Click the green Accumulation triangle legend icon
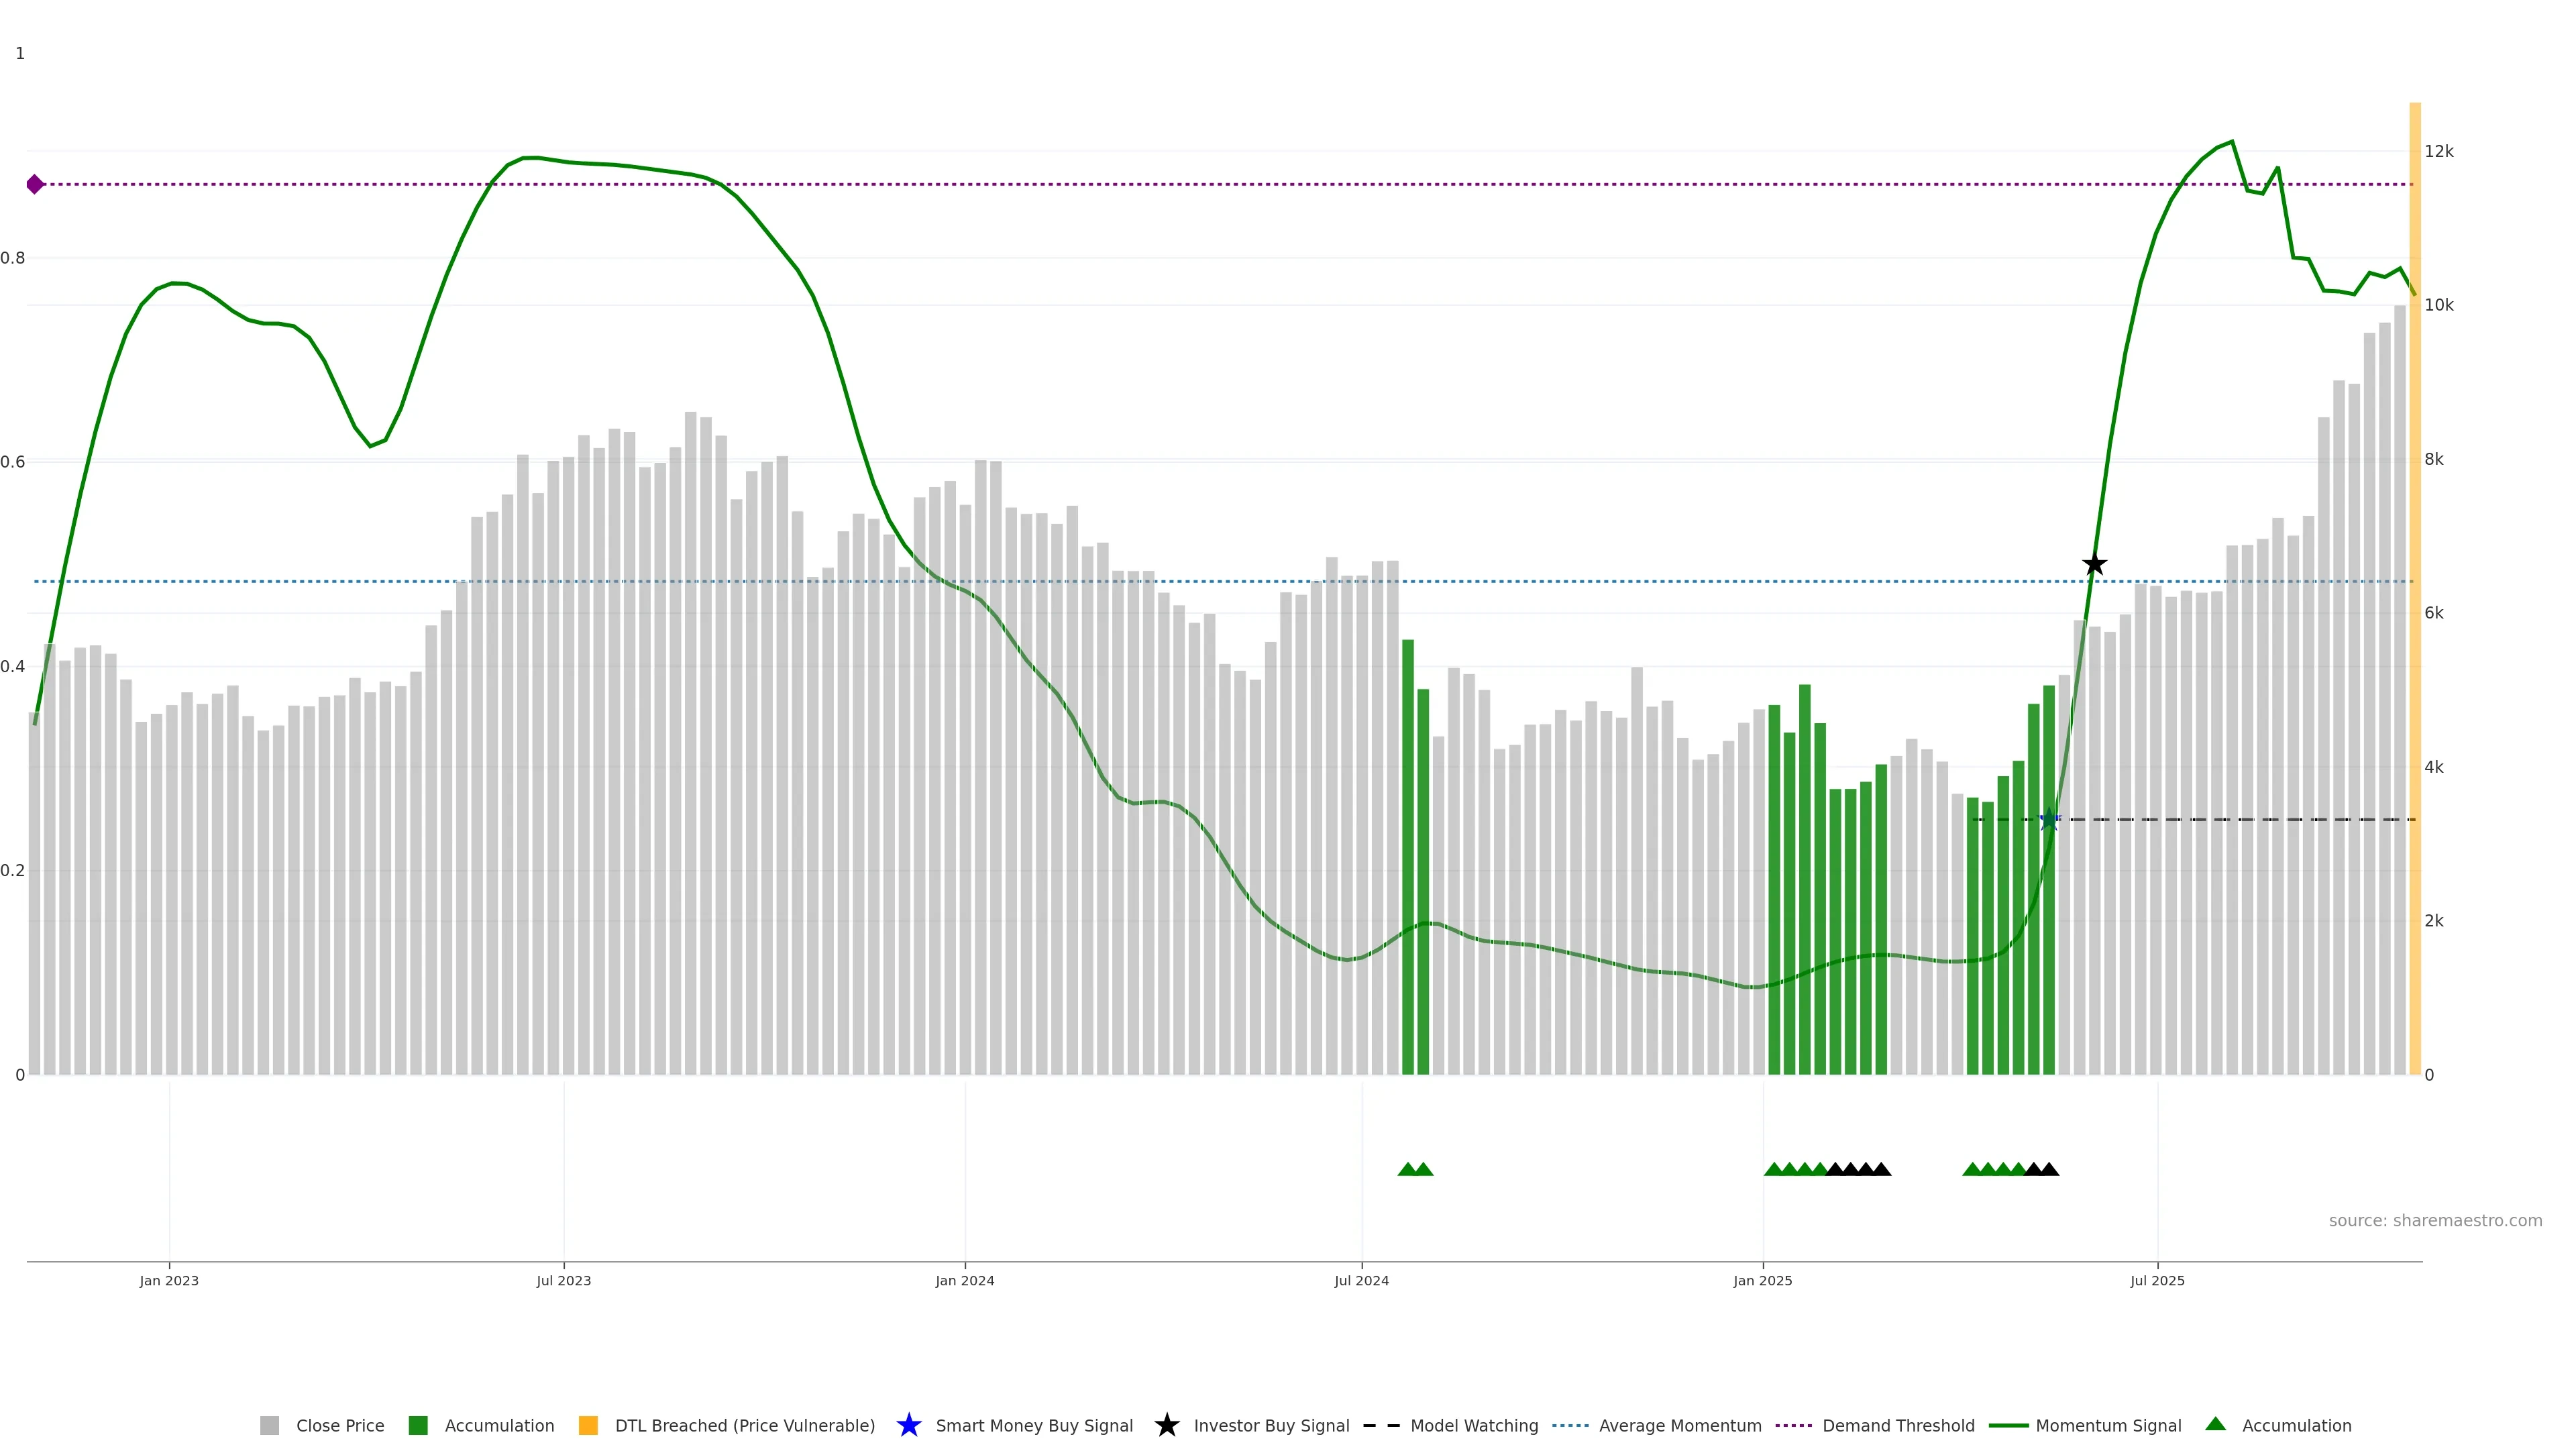Screen dimensions: 2576x1449 click(x=2215, y=1424)
